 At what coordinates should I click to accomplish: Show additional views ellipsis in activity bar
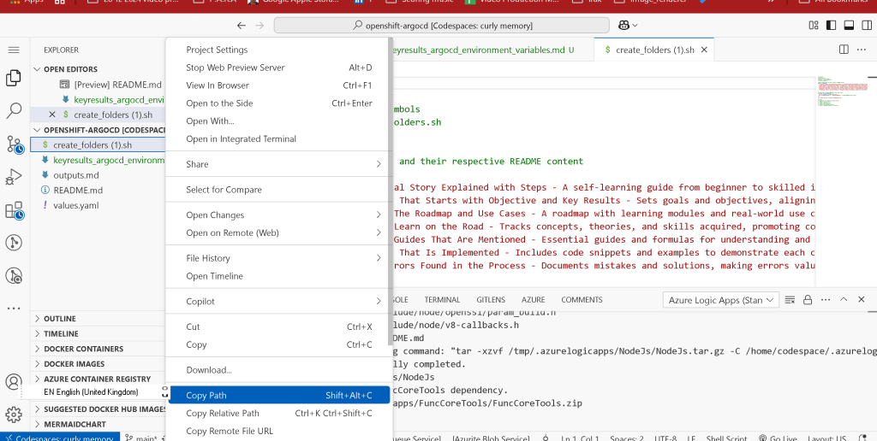(14, 309)
